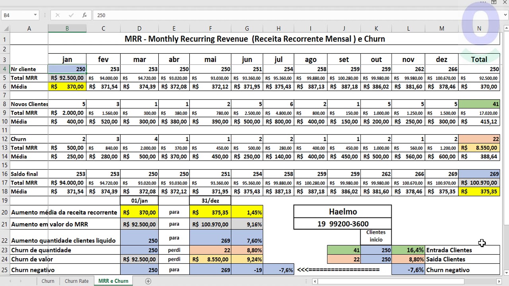Image resolution: width=509 pixels, height=286 pixels.
Task: Click the horizontal scrollbar thumb
Action: [391, 281]
